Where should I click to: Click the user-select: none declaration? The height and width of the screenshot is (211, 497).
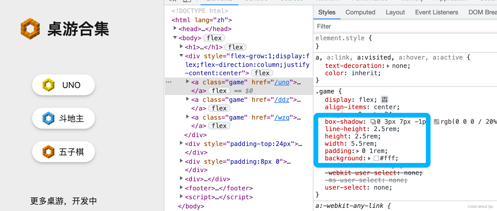(x=358, y=187)
